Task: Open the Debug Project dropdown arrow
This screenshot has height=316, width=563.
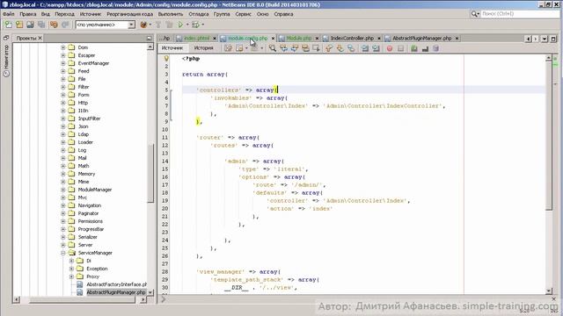Action: pos(203,25)
